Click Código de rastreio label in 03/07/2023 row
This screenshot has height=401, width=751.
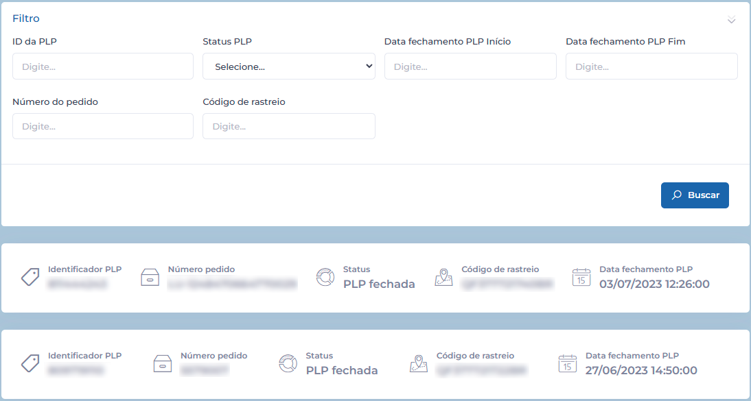coord(500,269)
